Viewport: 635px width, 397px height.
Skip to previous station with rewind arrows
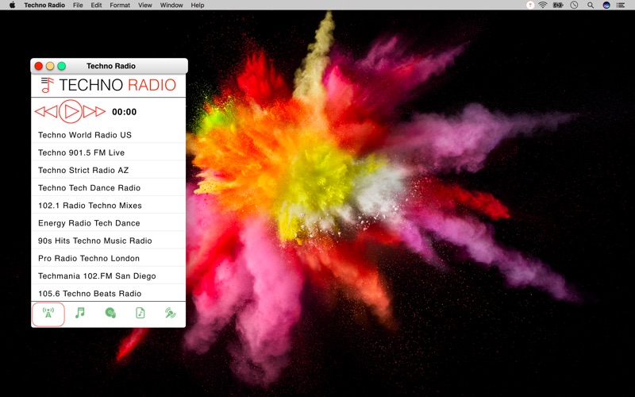[x=46, y=111]
